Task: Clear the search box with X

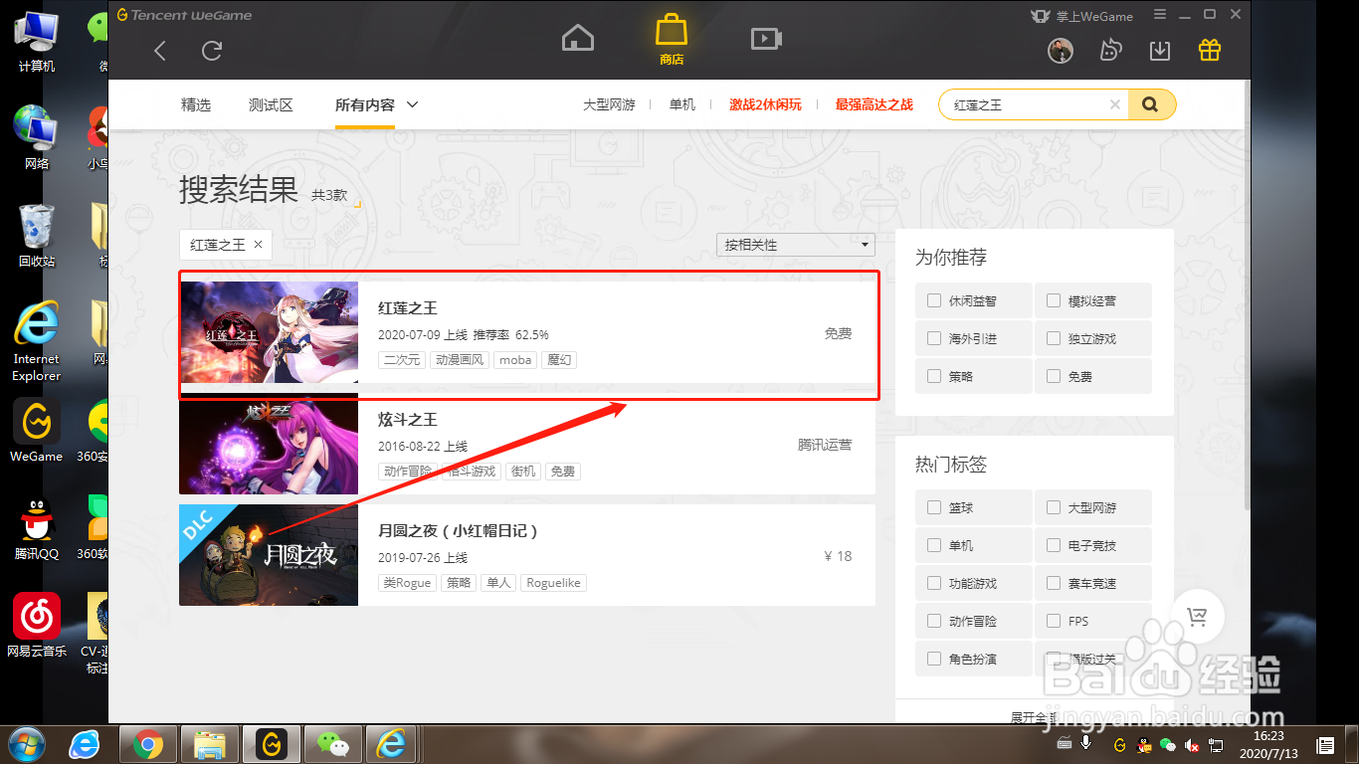Action: 1114,104
